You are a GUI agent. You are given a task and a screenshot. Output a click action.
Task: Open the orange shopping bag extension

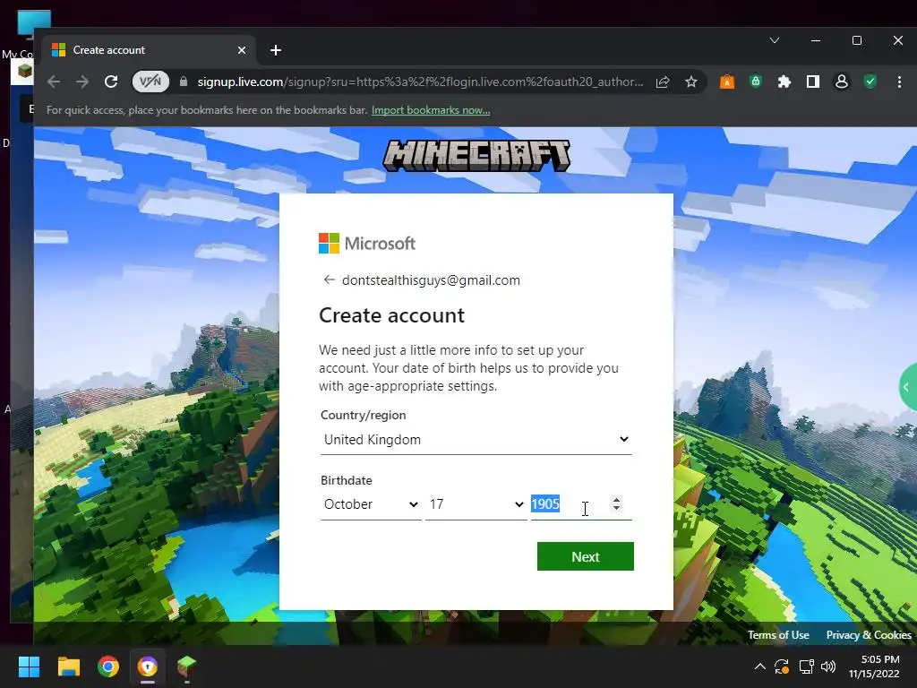point(726,82)
